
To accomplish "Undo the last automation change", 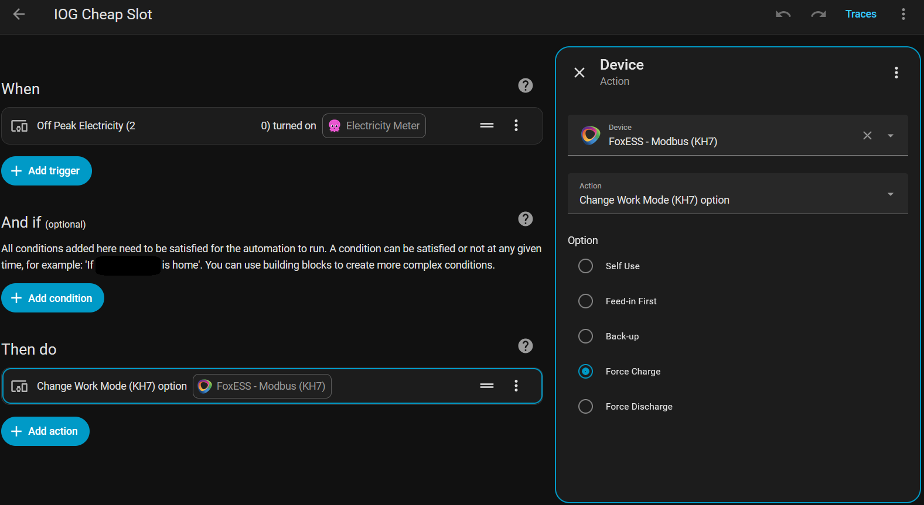I will (783, 14).
